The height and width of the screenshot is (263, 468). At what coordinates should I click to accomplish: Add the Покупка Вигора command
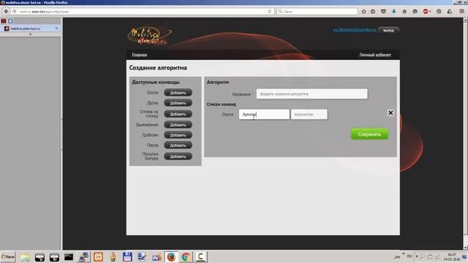coord(178,156)
